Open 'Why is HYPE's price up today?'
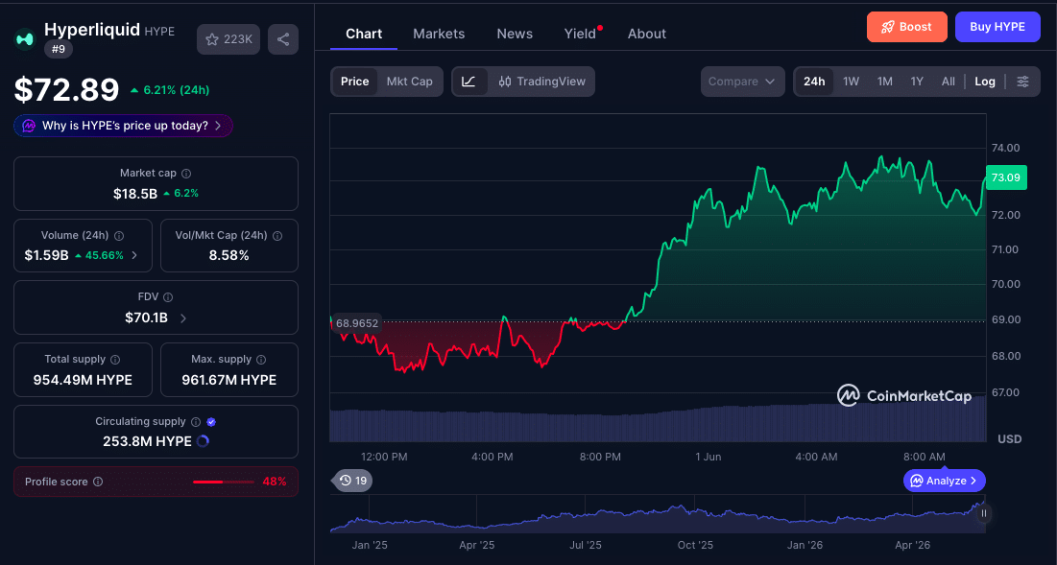Viewport: 1057px width, 565px height. coord(123,126)
